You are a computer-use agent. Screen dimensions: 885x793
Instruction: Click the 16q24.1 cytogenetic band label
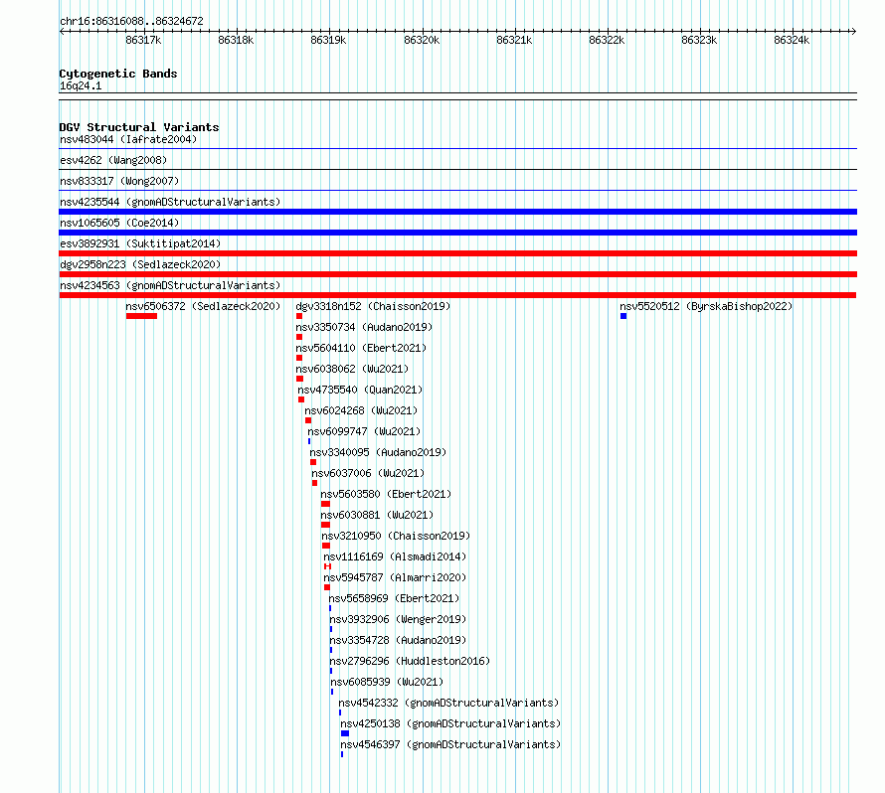click(x=81, y=85)
